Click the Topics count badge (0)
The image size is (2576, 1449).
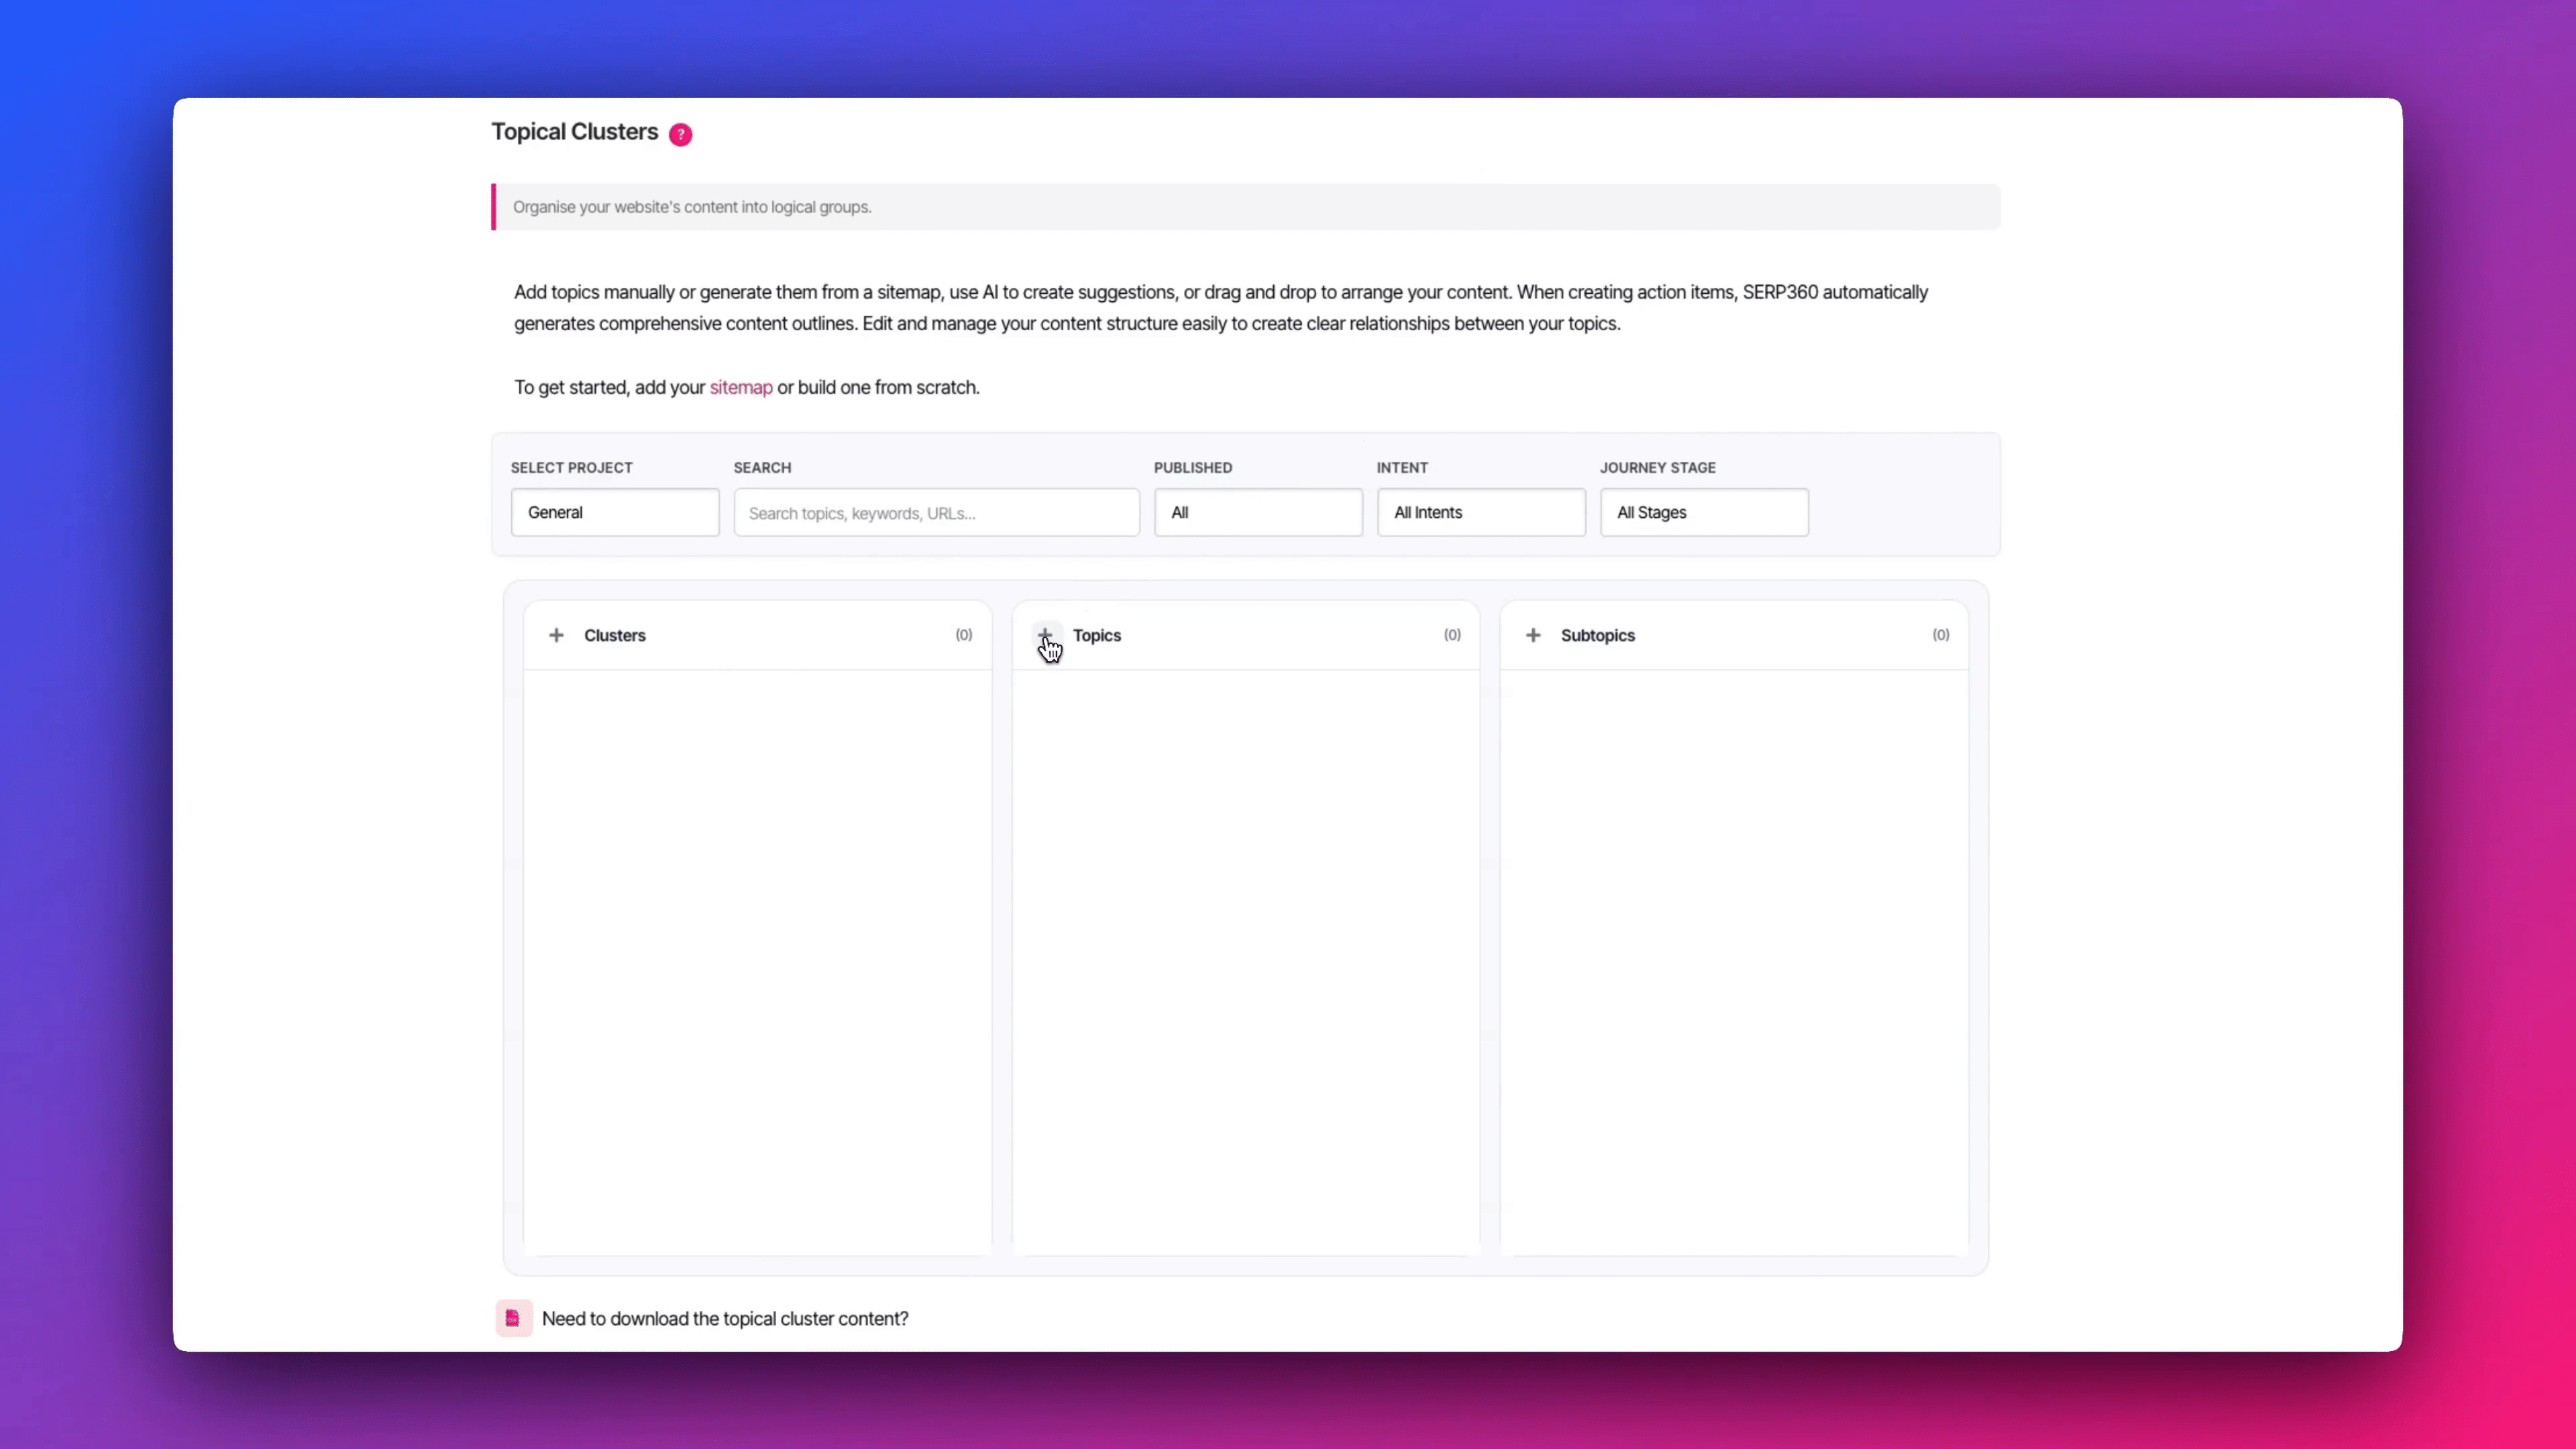[1451, 635]
